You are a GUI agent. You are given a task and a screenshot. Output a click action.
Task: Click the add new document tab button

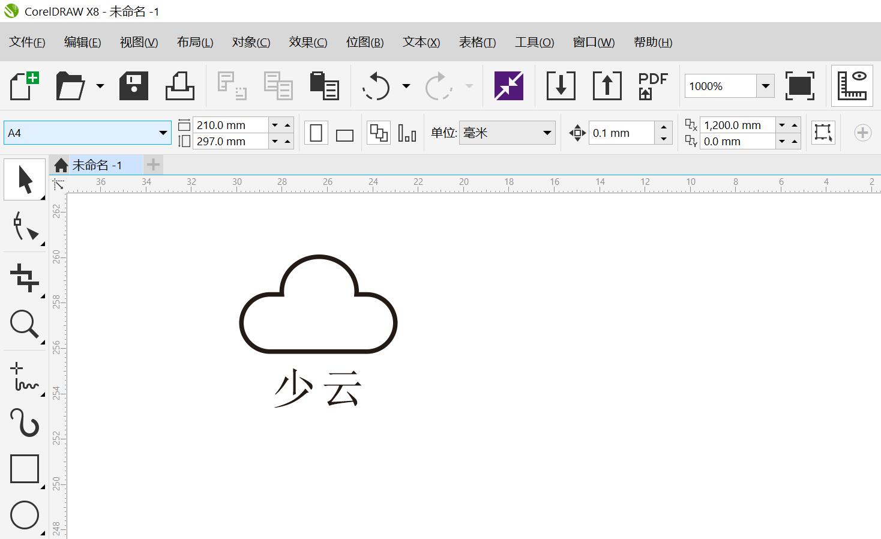(153, 164)
